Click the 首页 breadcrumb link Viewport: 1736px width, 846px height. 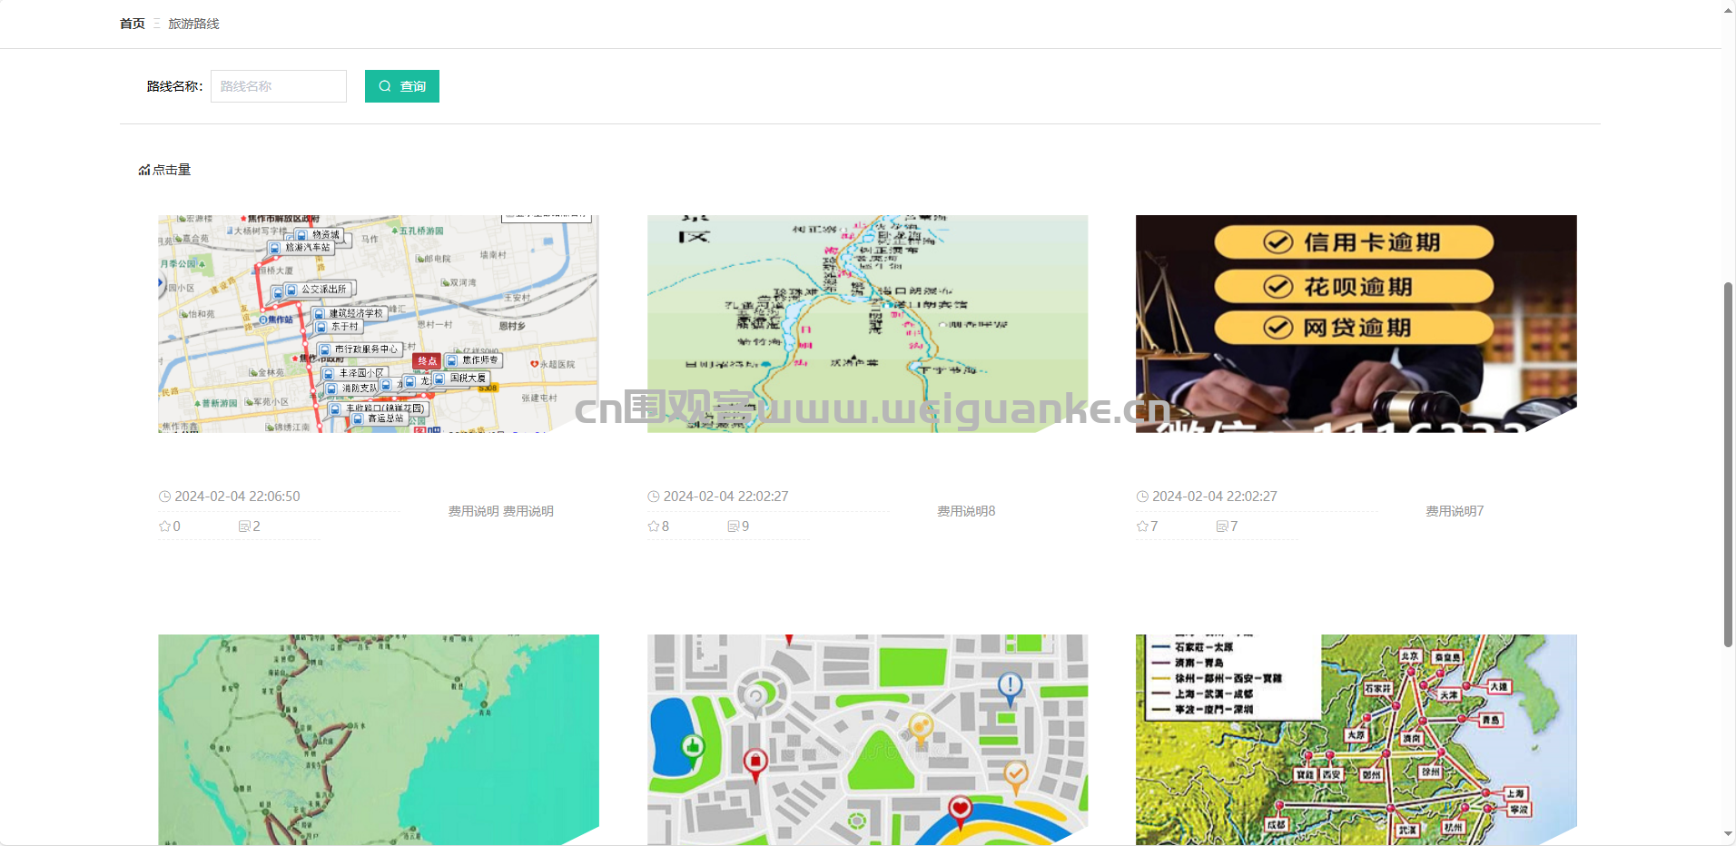pos(133,24)
